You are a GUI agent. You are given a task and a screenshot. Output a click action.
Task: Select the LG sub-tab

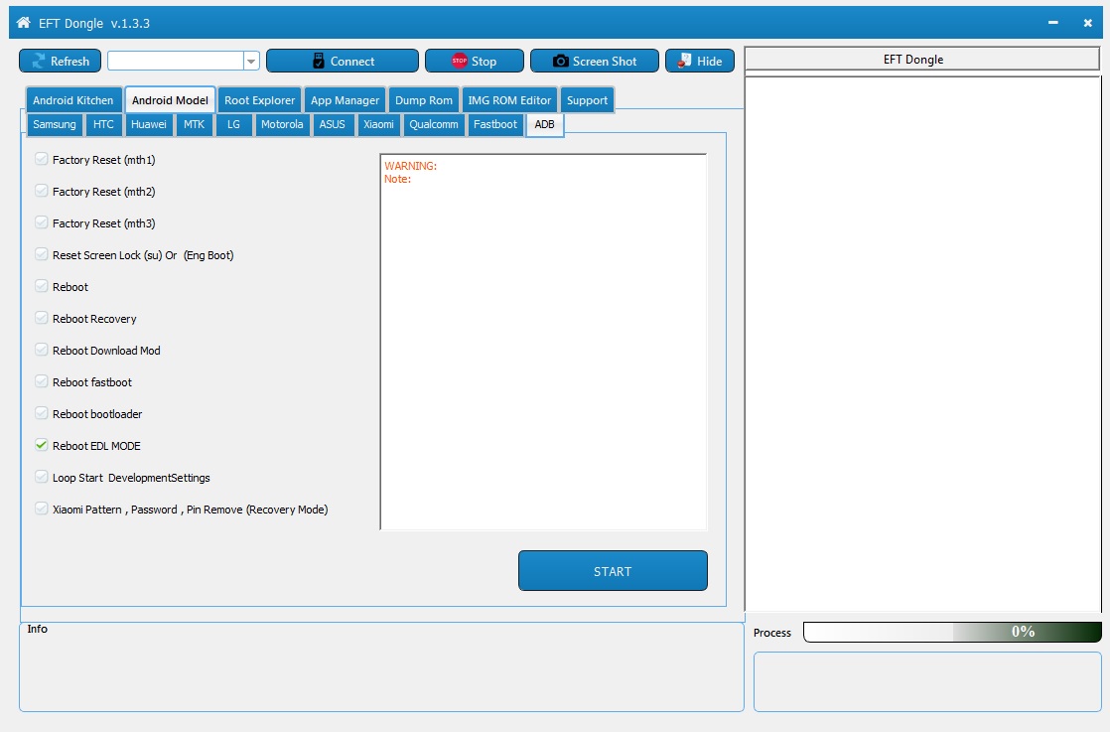tap(233, 124)
